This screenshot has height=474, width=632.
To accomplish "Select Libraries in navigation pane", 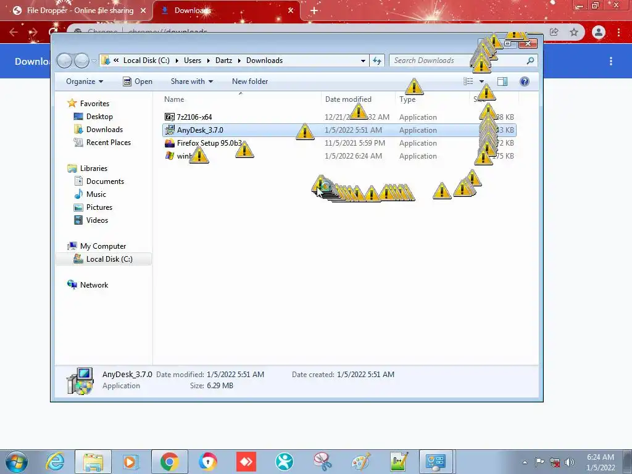I will [x=94, y=168].
